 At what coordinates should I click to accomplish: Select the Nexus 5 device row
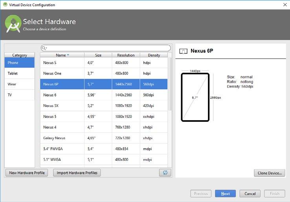click(104, 116)
